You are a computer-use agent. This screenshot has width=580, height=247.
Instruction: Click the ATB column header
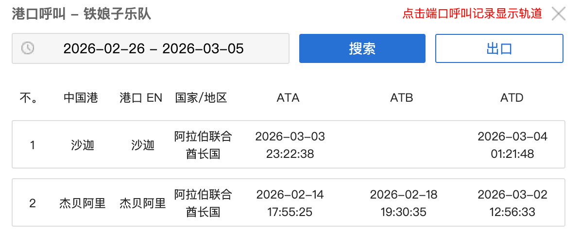401,98
